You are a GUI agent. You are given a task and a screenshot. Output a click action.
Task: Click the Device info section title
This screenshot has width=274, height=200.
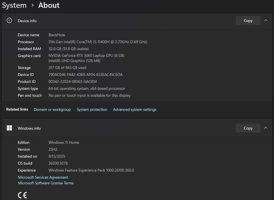click(27, 21)
